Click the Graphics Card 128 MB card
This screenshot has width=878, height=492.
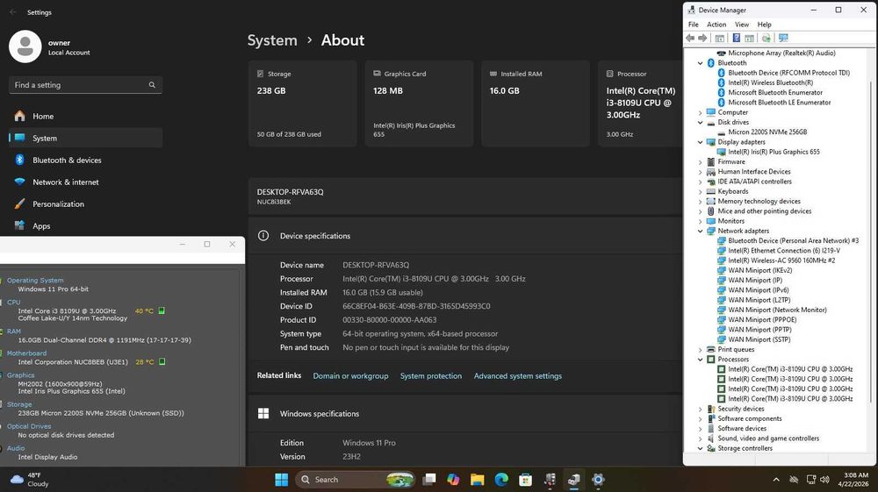(419, 103)
